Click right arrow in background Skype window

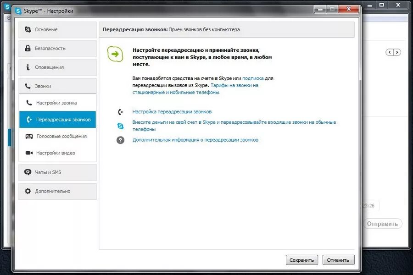pyautogui.click(x=397, y=52)
